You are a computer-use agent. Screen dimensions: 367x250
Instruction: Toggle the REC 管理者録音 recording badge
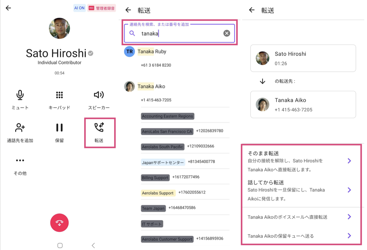pyautogui.click(x=102, y=8)
